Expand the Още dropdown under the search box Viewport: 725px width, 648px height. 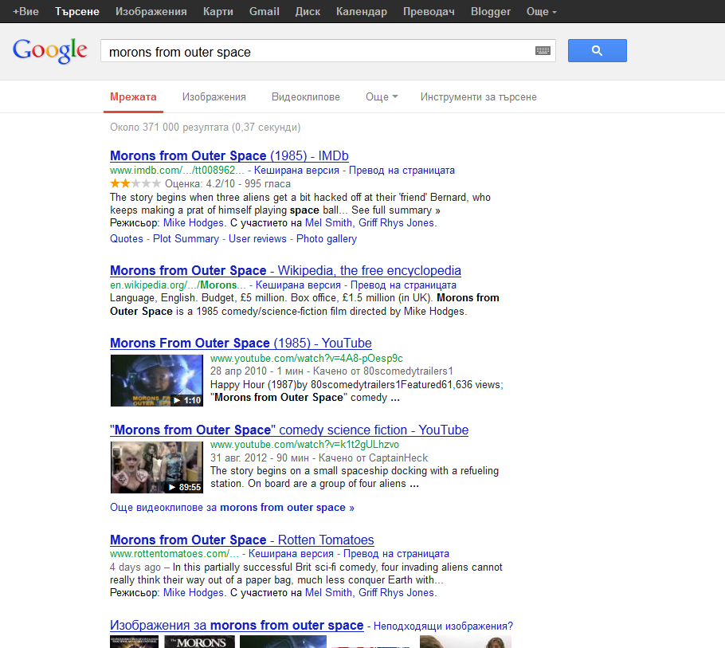coord(382,97)
